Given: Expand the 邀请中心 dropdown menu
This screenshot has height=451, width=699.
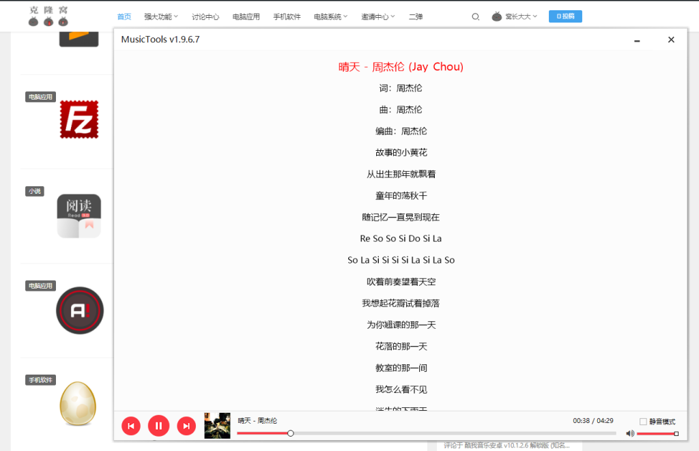Looking at the screenshot, I should tap(378, 17).
